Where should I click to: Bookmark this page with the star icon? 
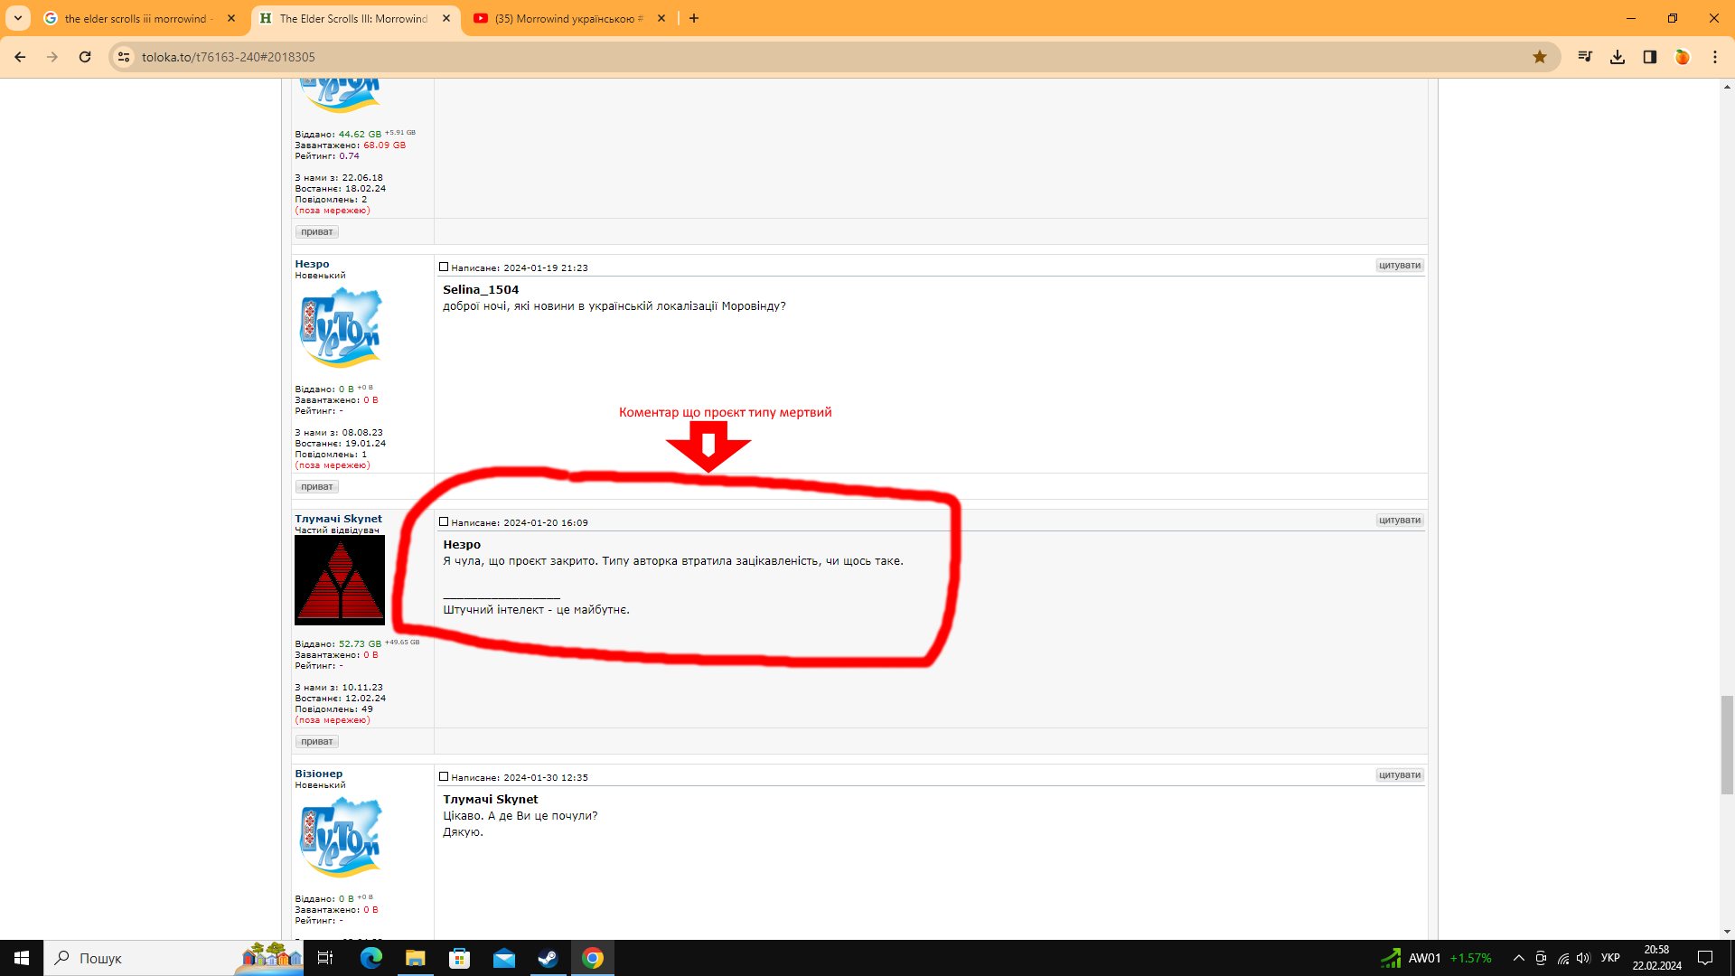coord(1540,57)
